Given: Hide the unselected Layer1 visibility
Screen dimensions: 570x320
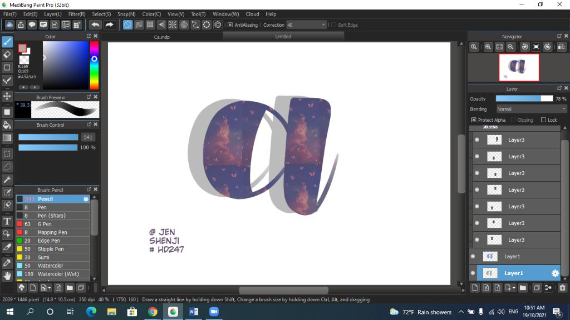Looking at the screenshot, I should (x=473, y=257).
